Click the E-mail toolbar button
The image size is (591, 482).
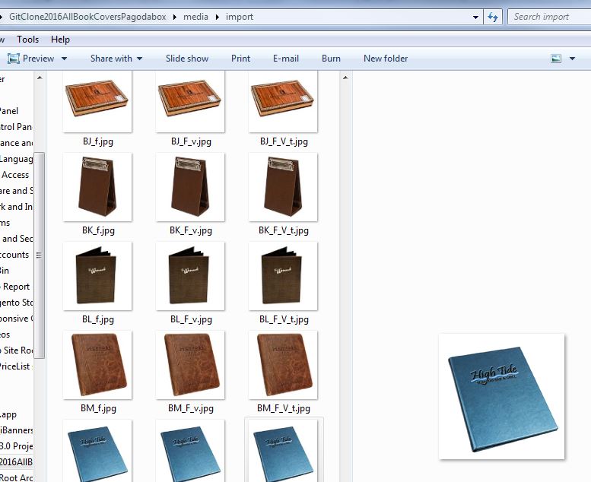pyautogui.click(x=286, y=59)
